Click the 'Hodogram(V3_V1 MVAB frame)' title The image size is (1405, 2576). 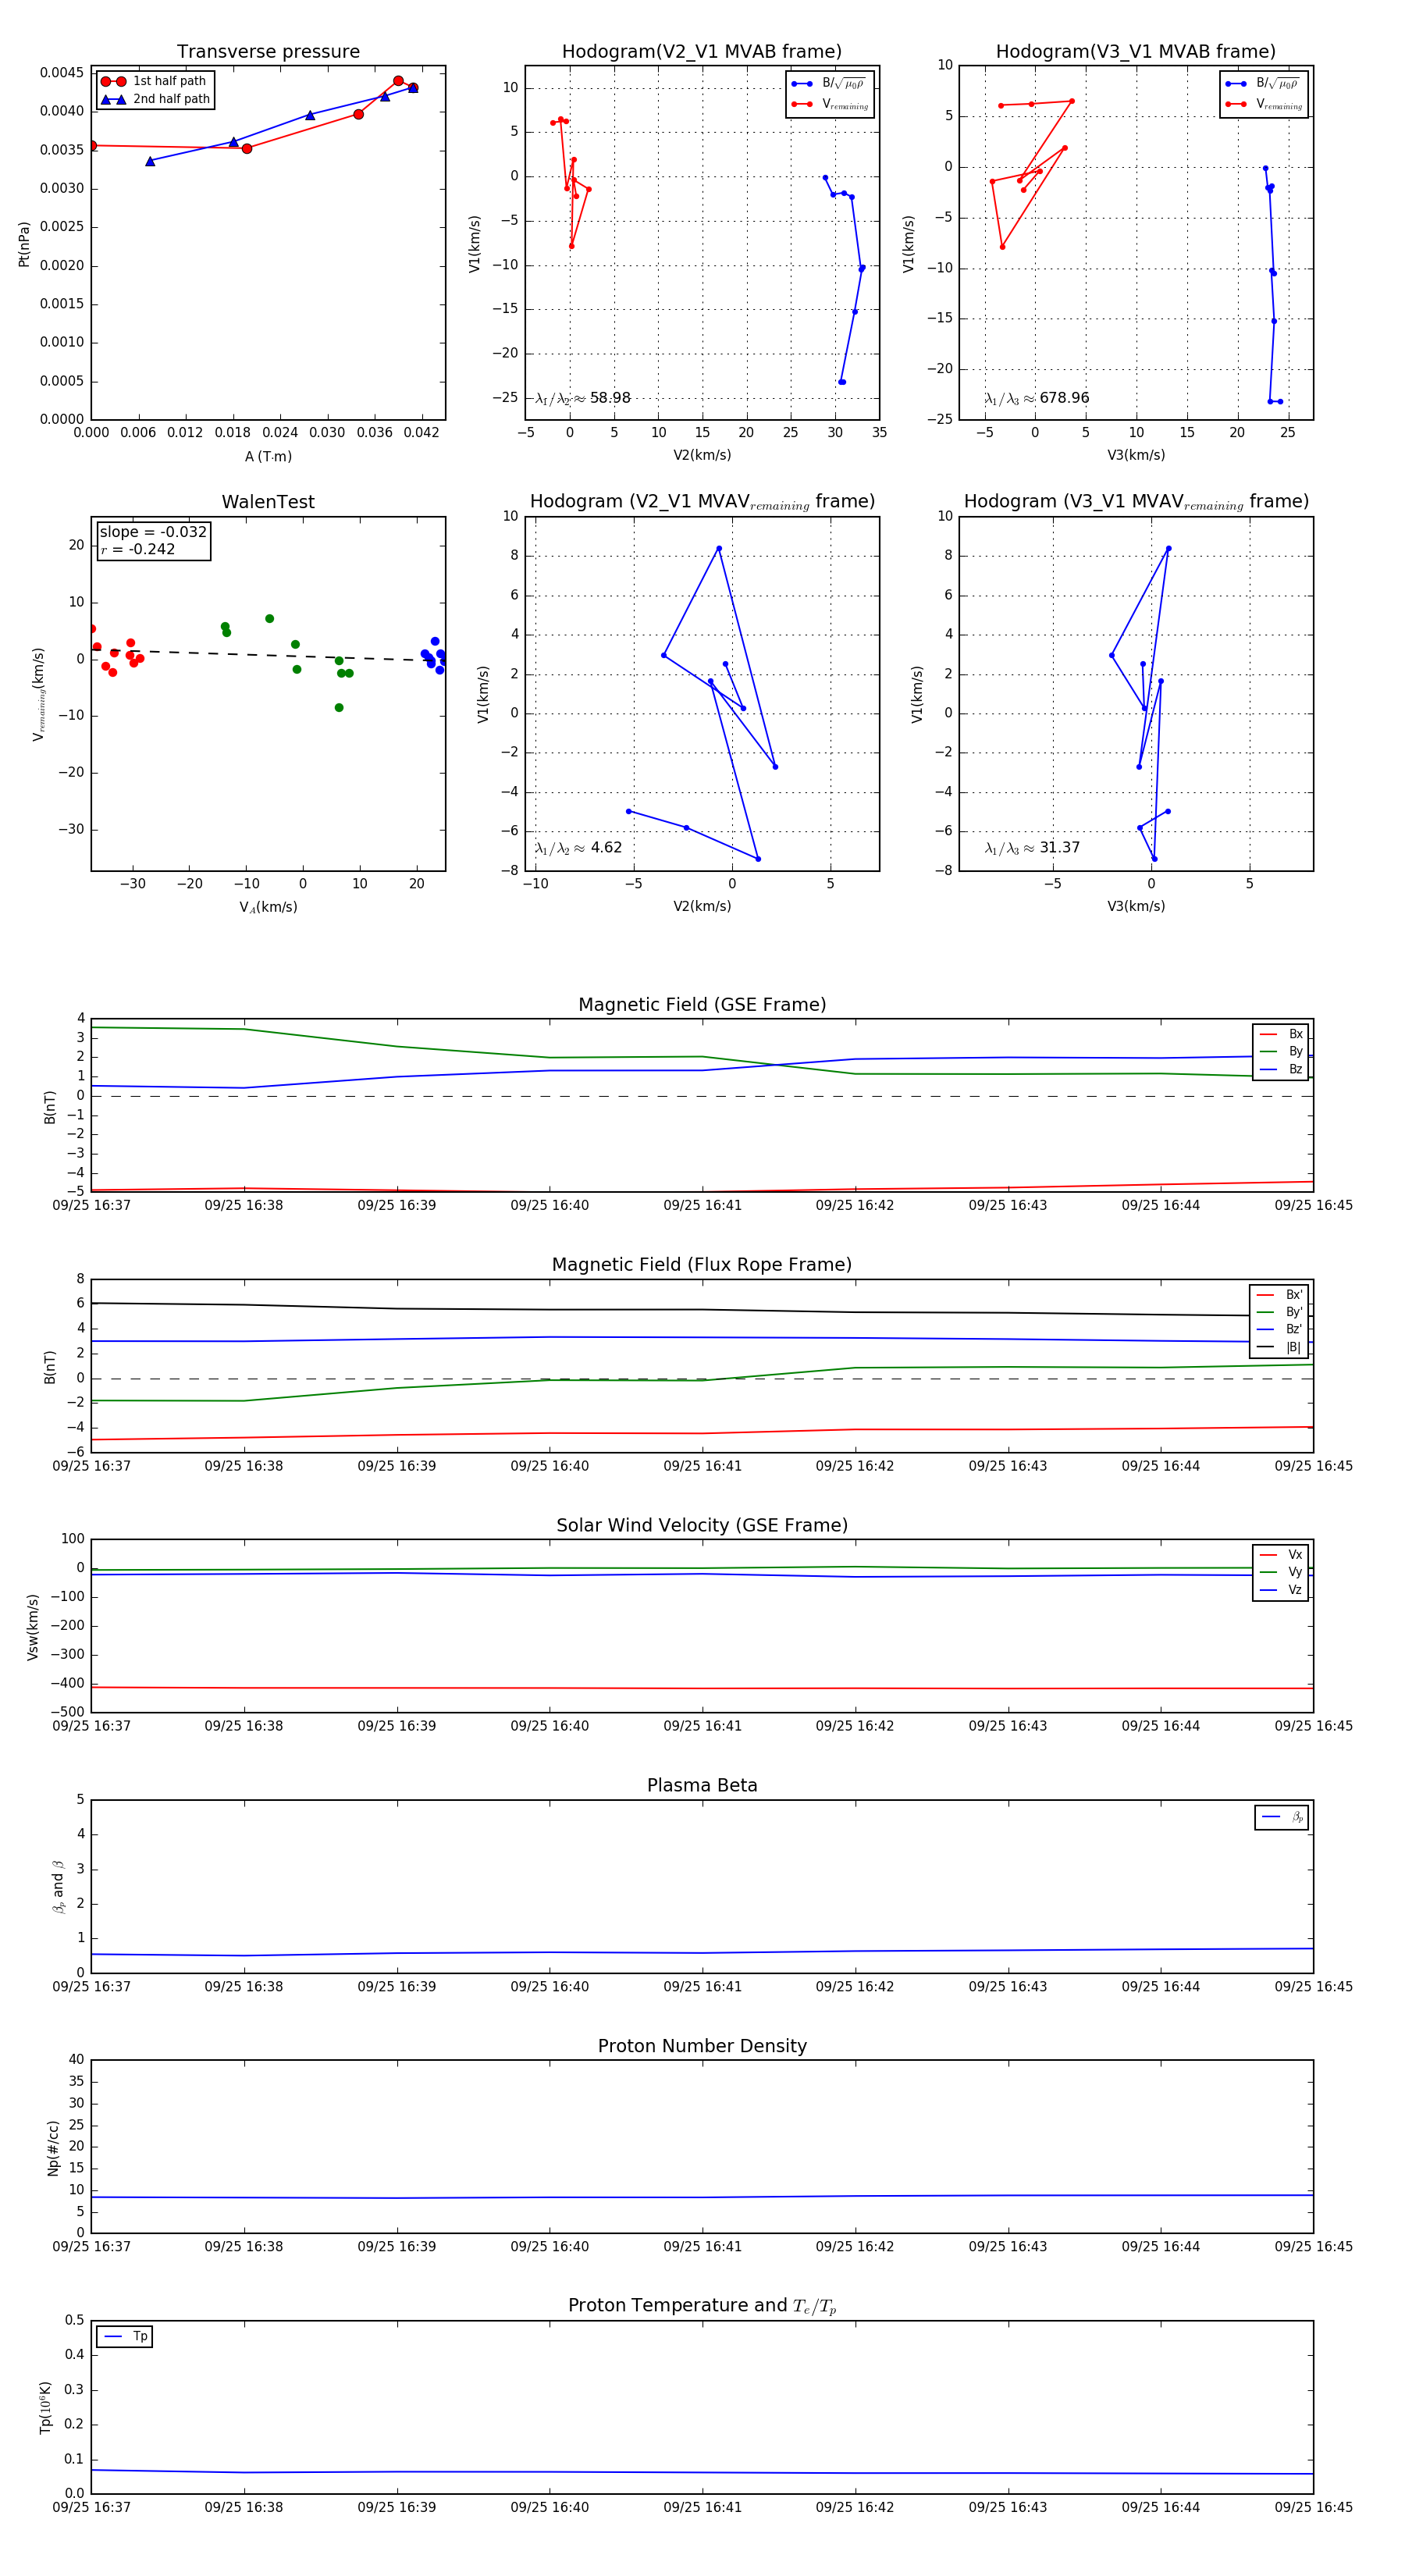point(1136,52)
